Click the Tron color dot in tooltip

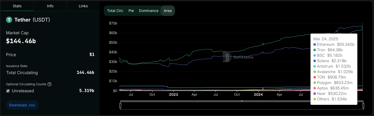point(315,50)
